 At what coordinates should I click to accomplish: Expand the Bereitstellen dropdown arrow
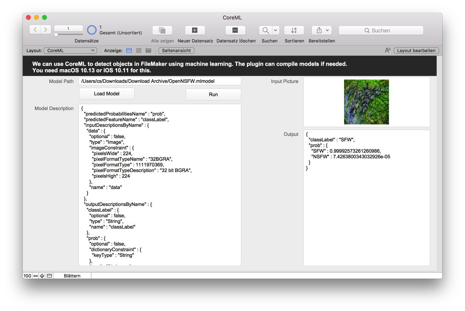pos(327,30)
